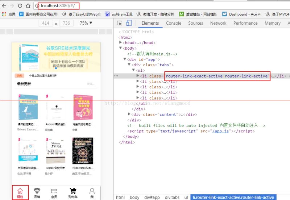
Task: Click the site info icon in the address bar
Action: (x=37, y=6)
